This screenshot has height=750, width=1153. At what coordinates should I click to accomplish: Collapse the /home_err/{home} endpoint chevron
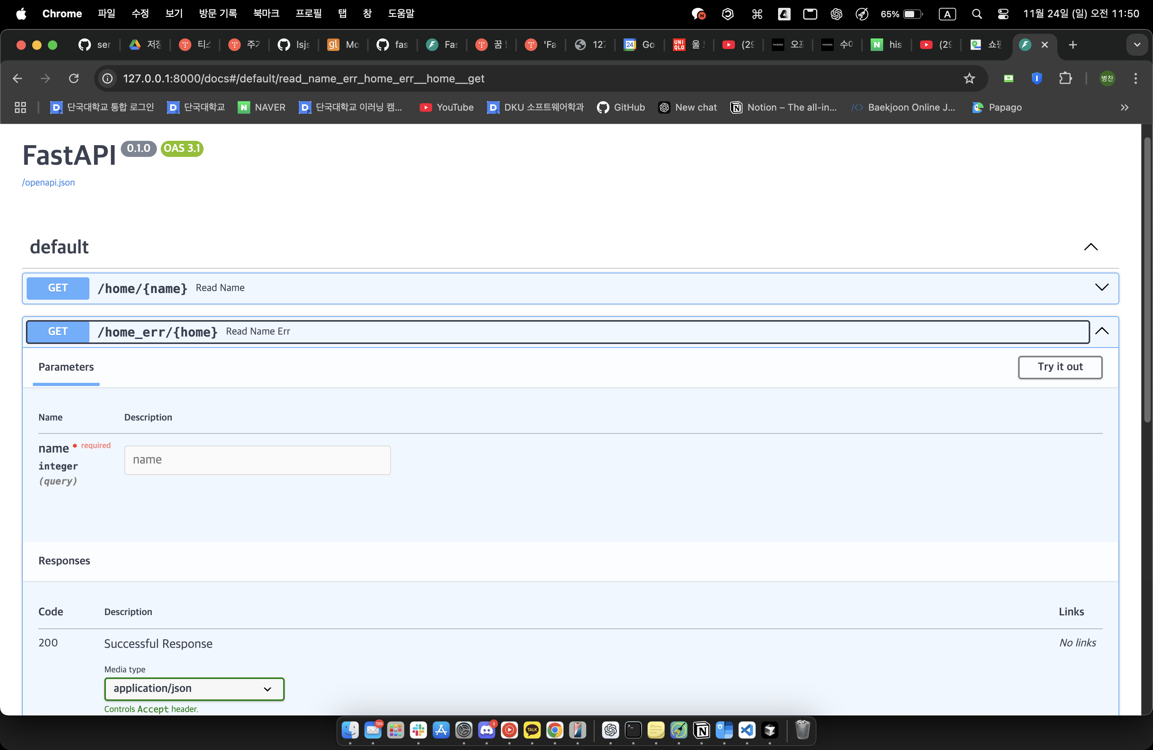point(1102,331)
